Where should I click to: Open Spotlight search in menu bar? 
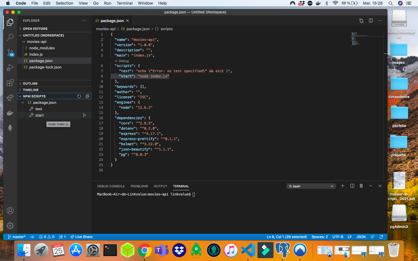[391, 3]
